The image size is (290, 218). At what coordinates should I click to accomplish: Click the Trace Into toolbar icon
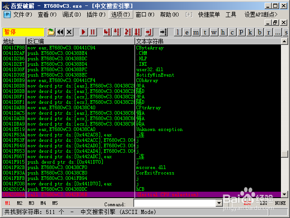[x=128, y=32]
